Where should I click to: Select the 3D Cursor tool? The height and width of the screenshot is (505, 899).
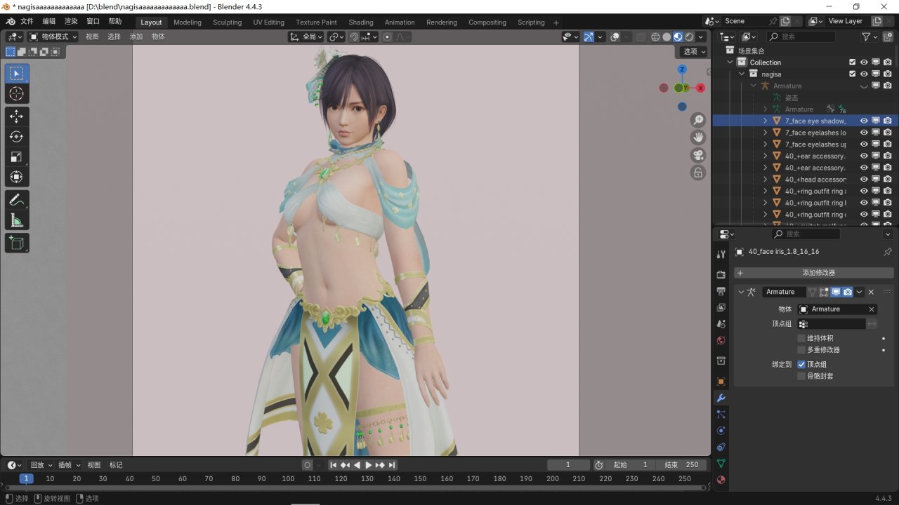(x=17, y=94)
